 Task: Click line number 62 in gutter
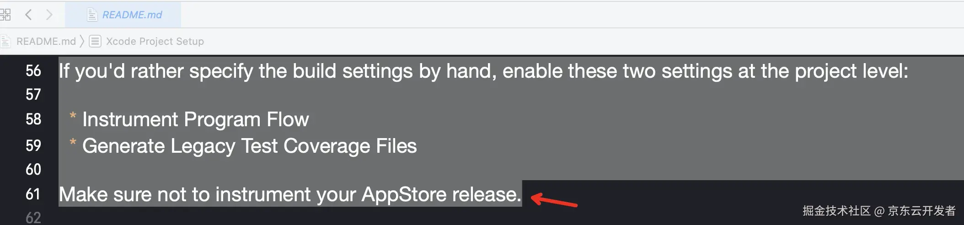[x=33, y=218]
